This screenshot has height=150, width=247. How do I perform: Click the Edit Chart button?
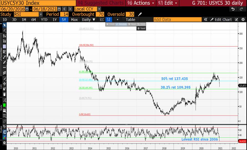(x=221, y=20)
